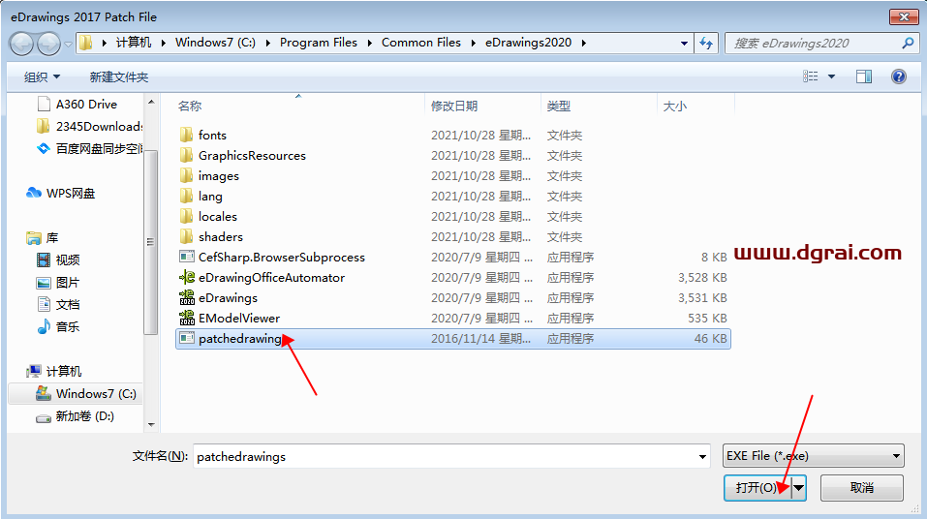This screenshot has height=519, width=927.
Task: Open 音乐 library in sidebar
Action: pos(58,327)
